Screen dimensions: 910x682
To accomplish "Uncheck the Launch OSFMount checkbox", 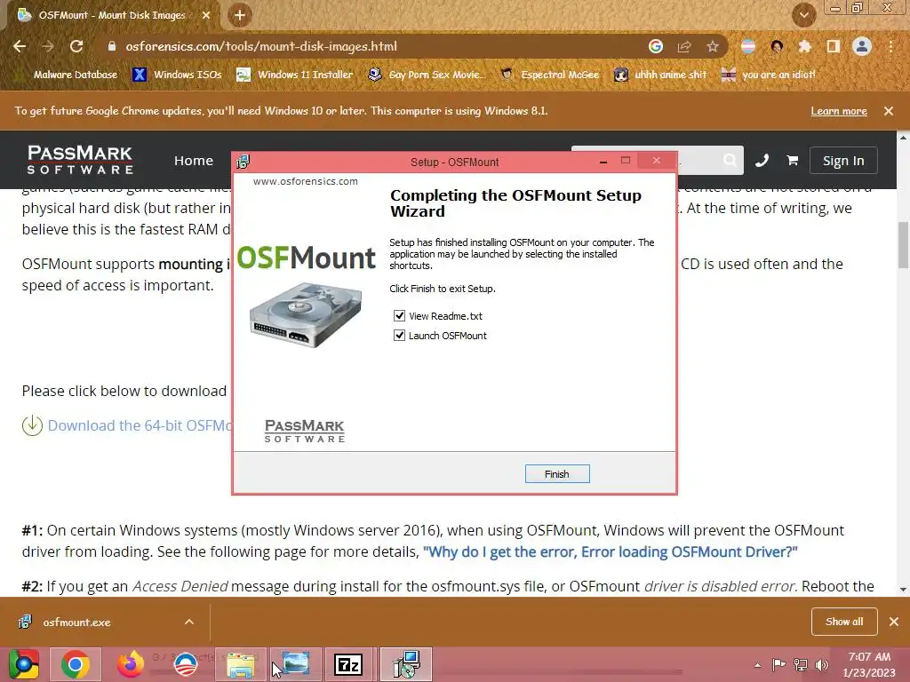I will pos(399,335).
